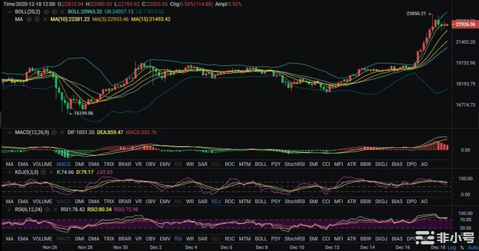Close the RSI(6,12,24) panel with its X

pos(55,210)
